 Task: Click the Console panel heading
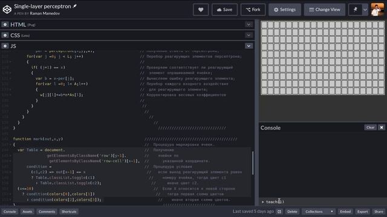[270, 128]
